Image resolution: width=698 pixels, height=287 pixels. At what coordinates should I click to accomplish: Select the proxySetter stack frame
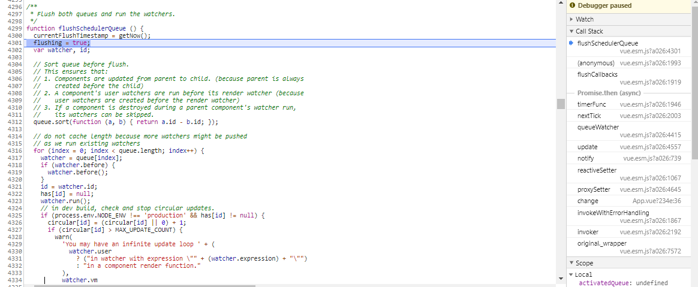tap(628, 189)
